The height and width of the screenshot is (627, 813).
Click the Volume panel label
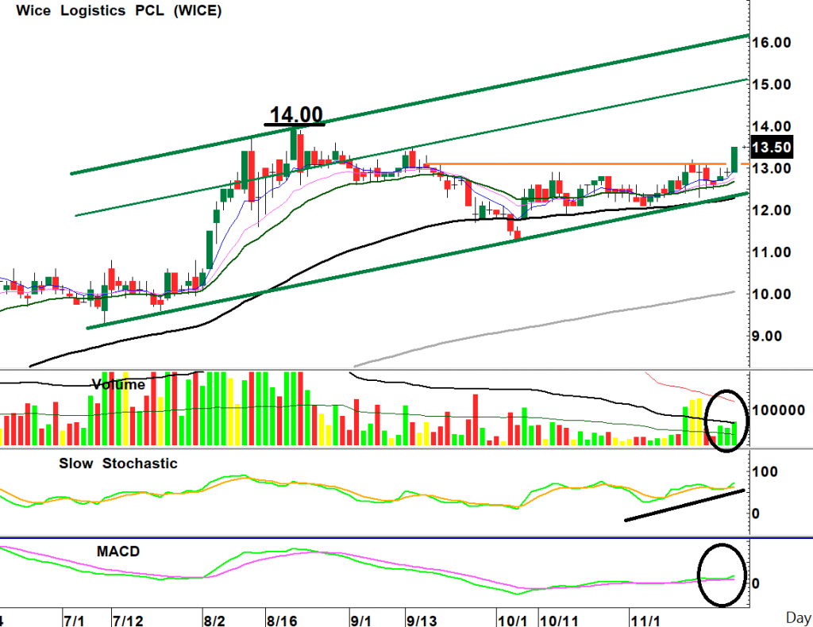tap(119, 384)
